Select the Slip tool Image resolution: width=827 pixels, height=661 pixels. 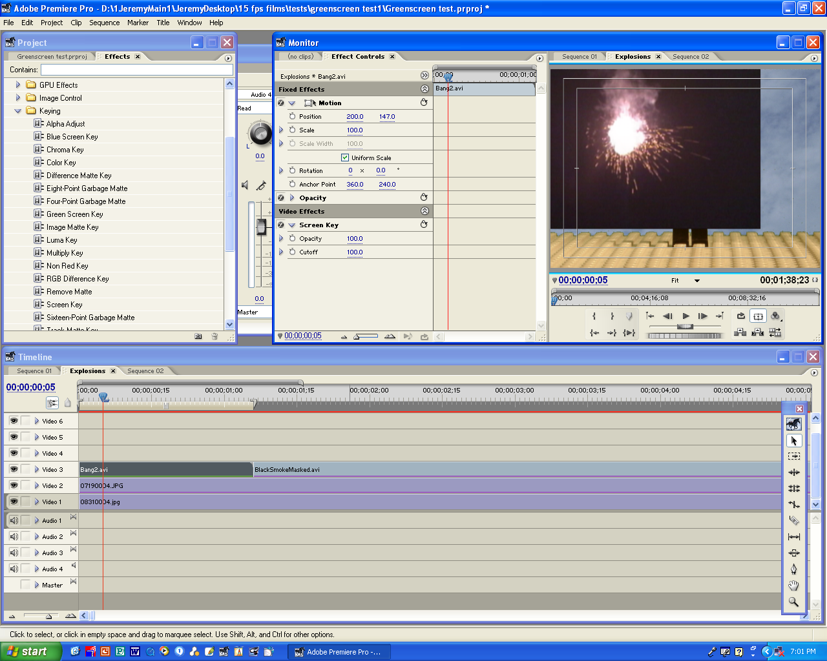(794, 537)
